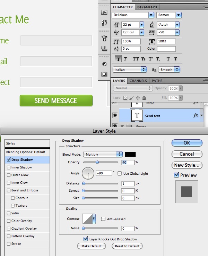Open the Tool Presets panel icon
This screenshot has height=256, width=208.
[104, 38]
